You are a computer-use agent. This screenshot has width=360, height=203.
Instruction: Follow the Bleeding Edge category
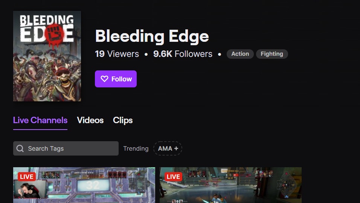(116, 79)
